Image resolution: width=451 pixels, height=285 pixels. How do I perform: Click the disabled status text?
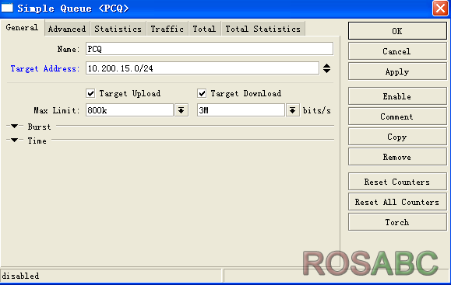click(20, 276)
